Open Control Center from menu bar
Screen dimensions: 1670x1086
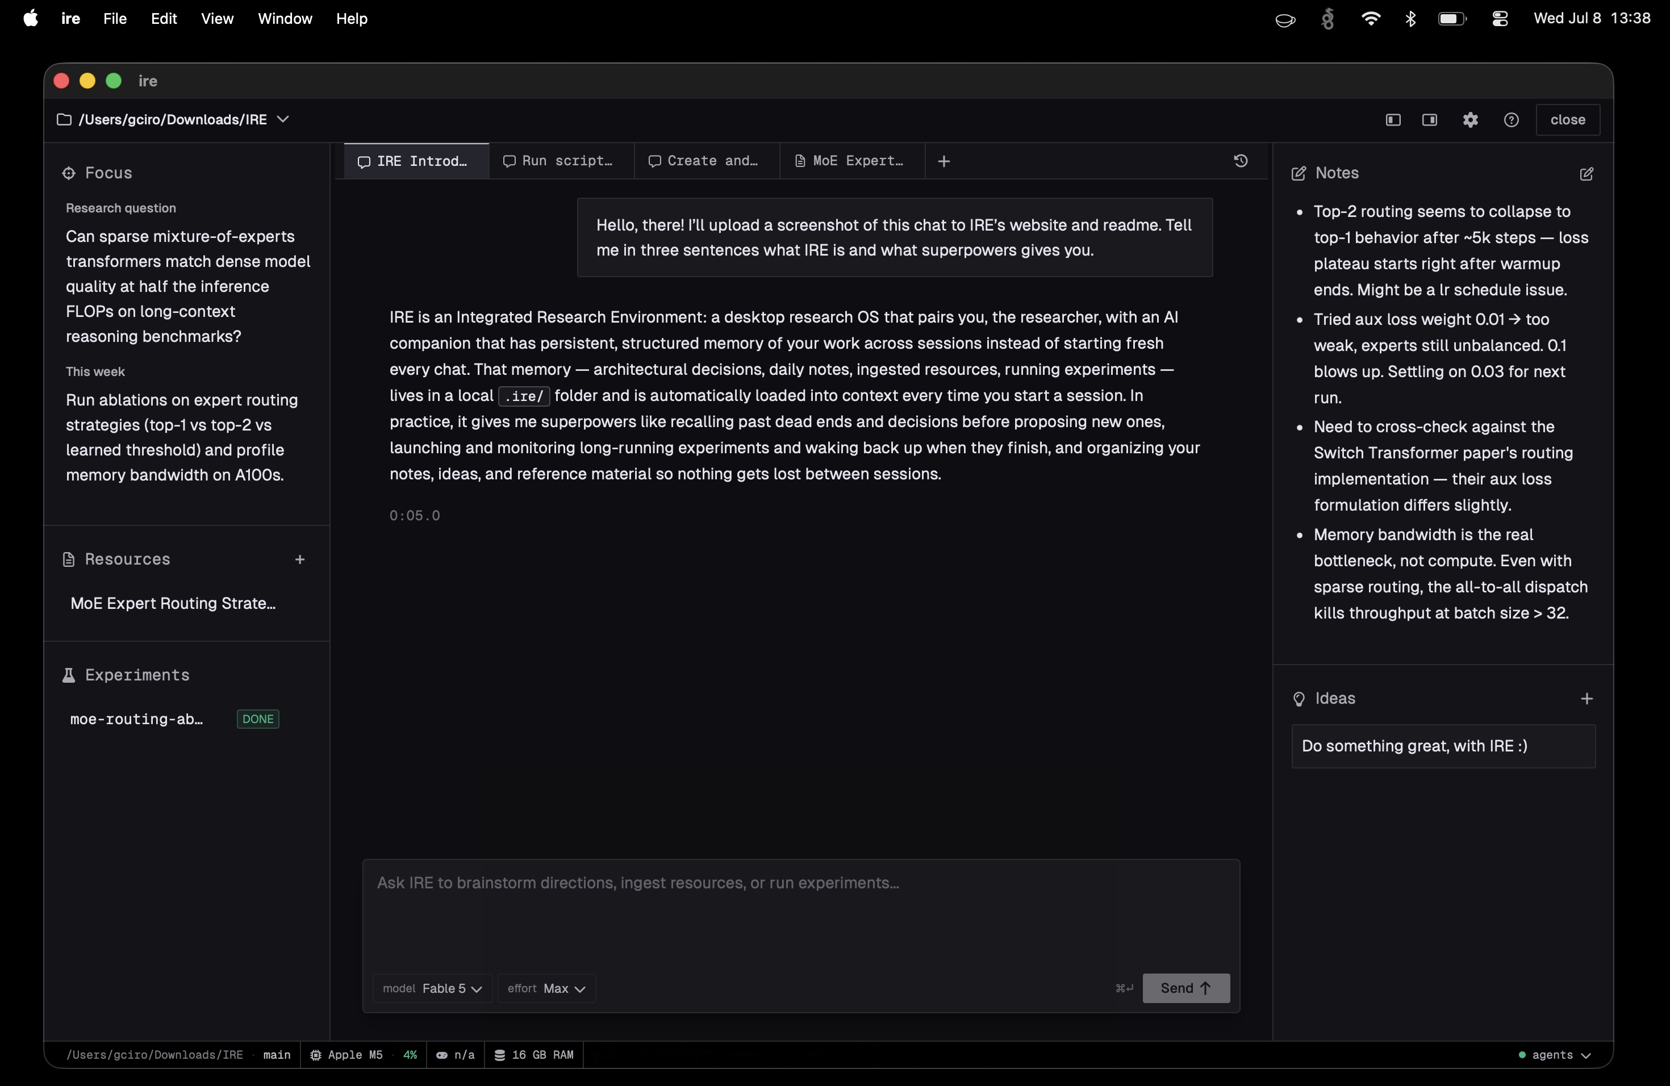1500,19
